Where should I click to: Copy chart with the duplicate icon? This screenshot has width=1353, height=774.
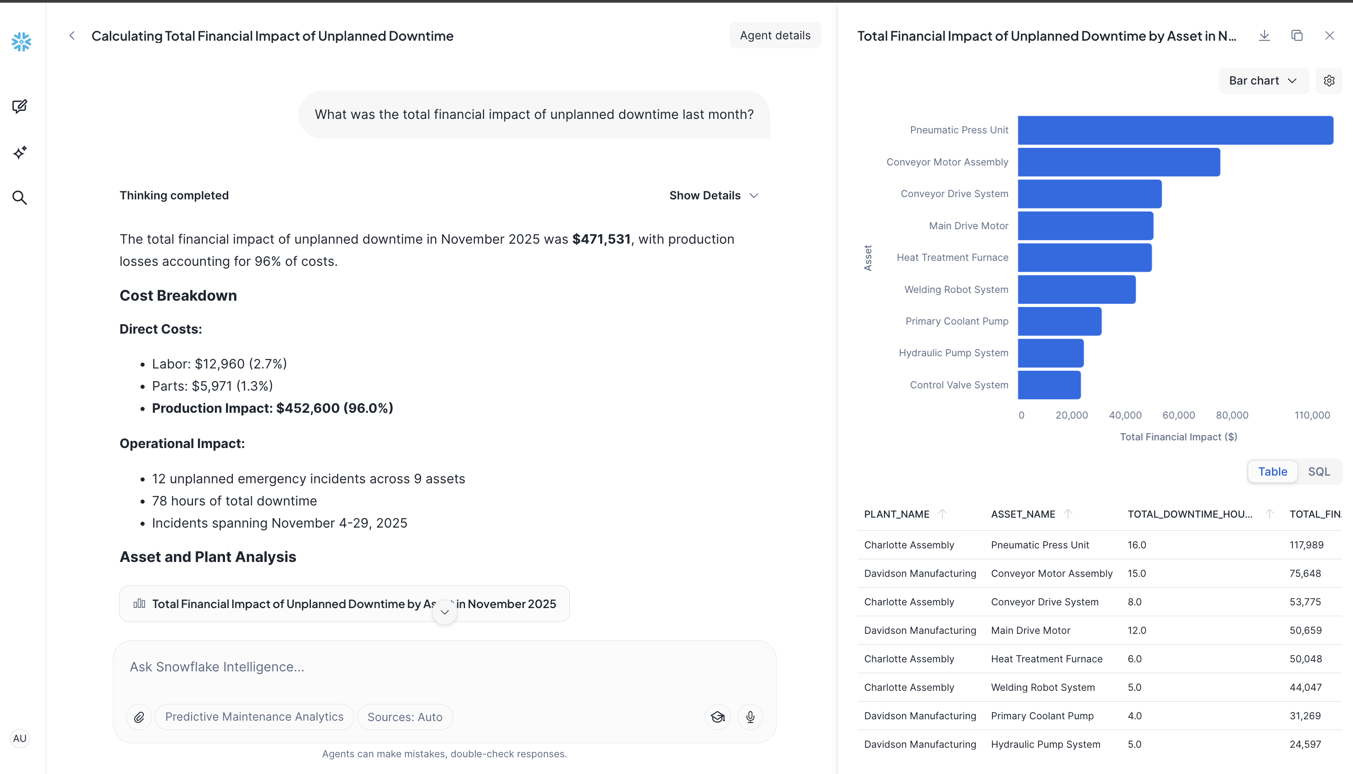(x=1297, y=36)
